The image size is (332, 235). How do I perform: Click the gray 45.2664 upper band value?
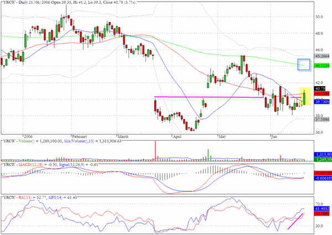(322, 56)
